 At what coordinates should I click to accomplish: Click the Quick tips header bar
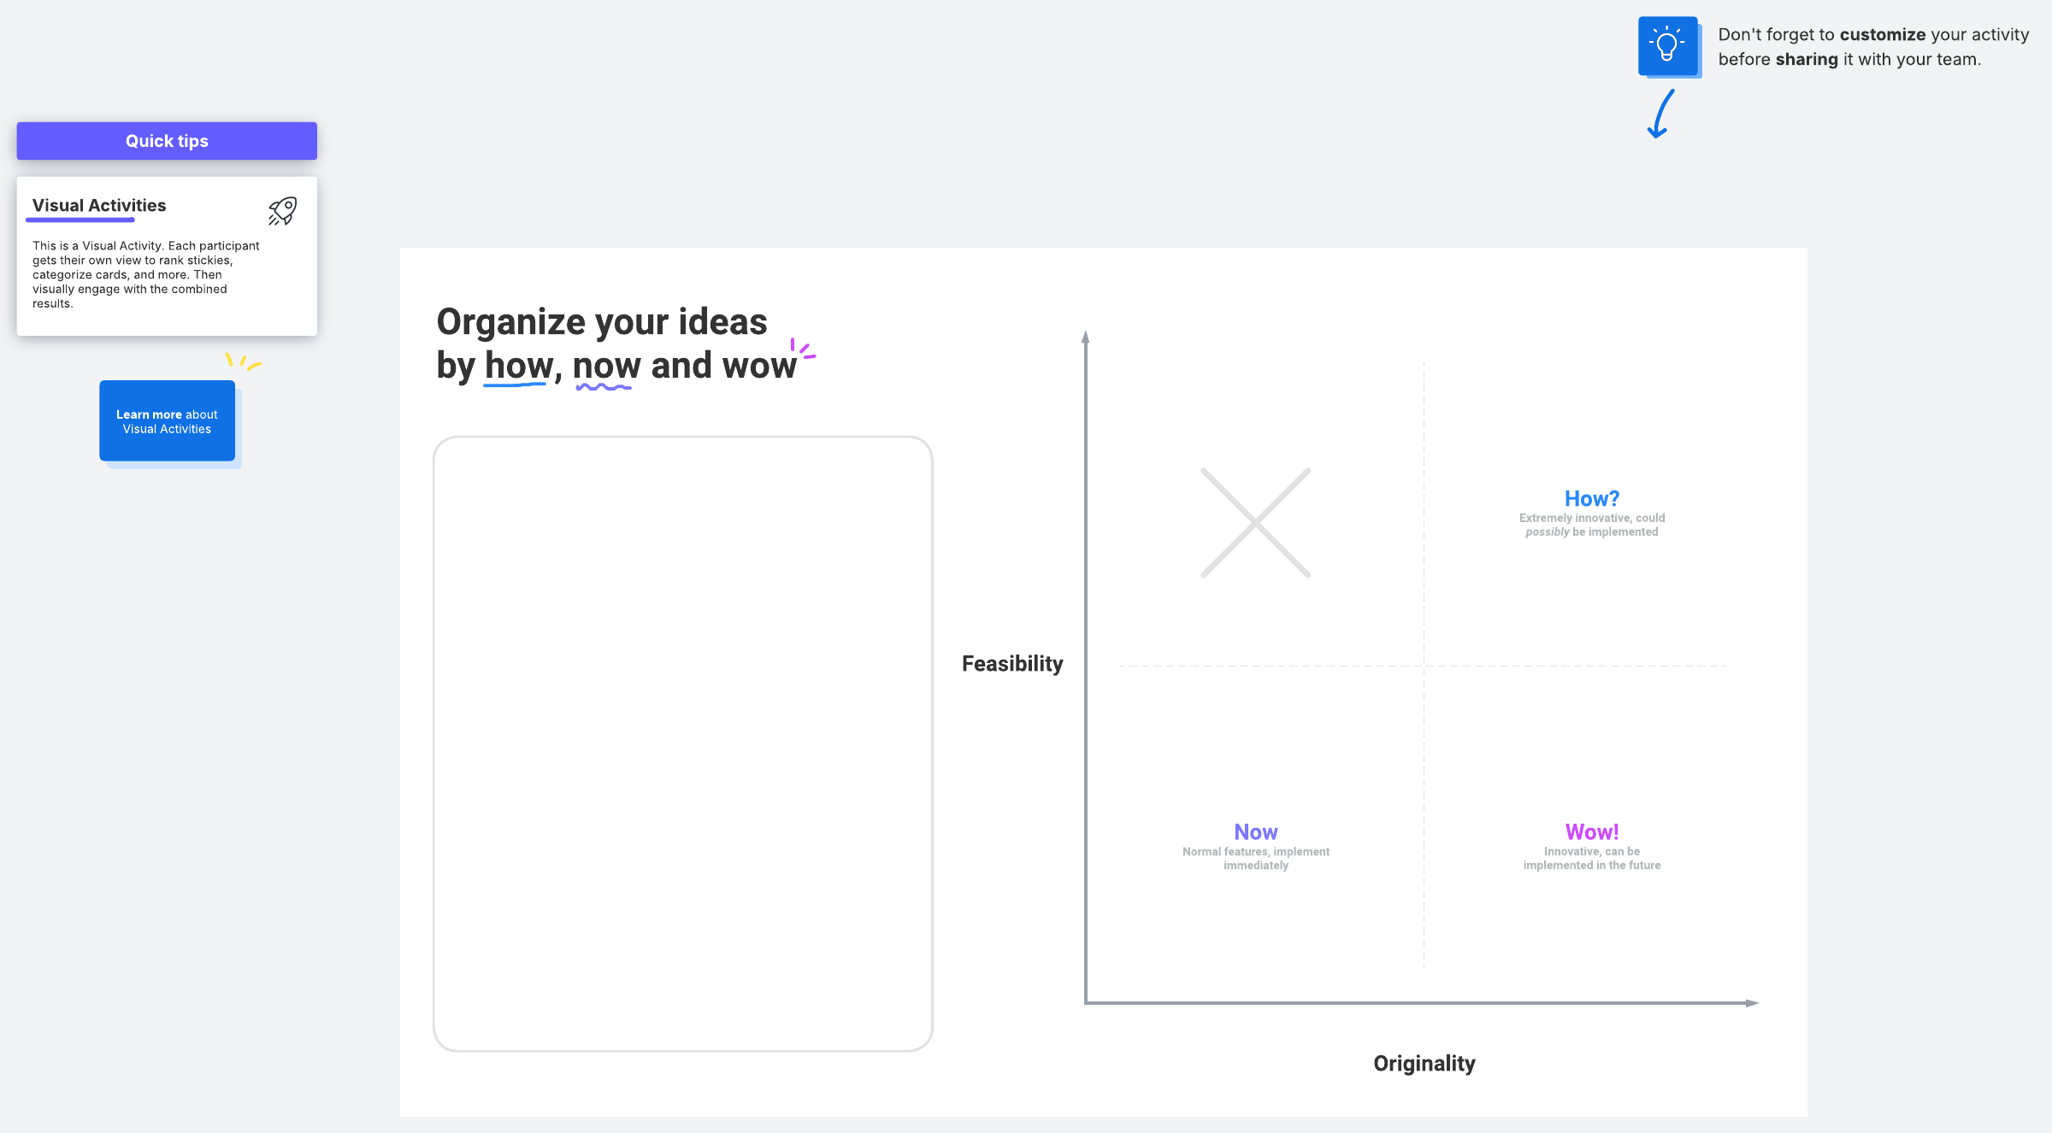(167, 141)
